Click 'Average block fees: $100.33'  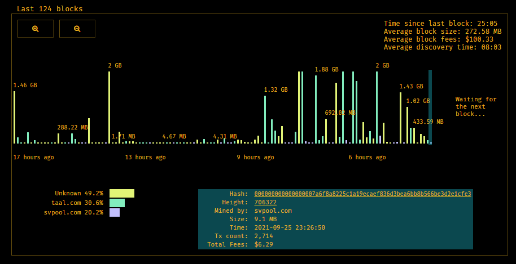coord(439,39)
